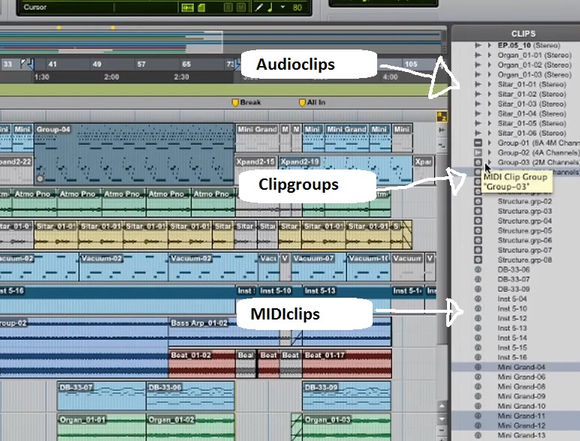Click the note icon beside tempo value 80

[x=270, y=7]
